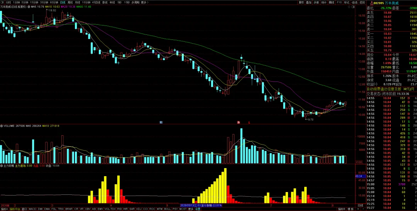The image size is (417, 211).
Task: Click the panel toggle icon beside the diamond
Action: [353, 8]
